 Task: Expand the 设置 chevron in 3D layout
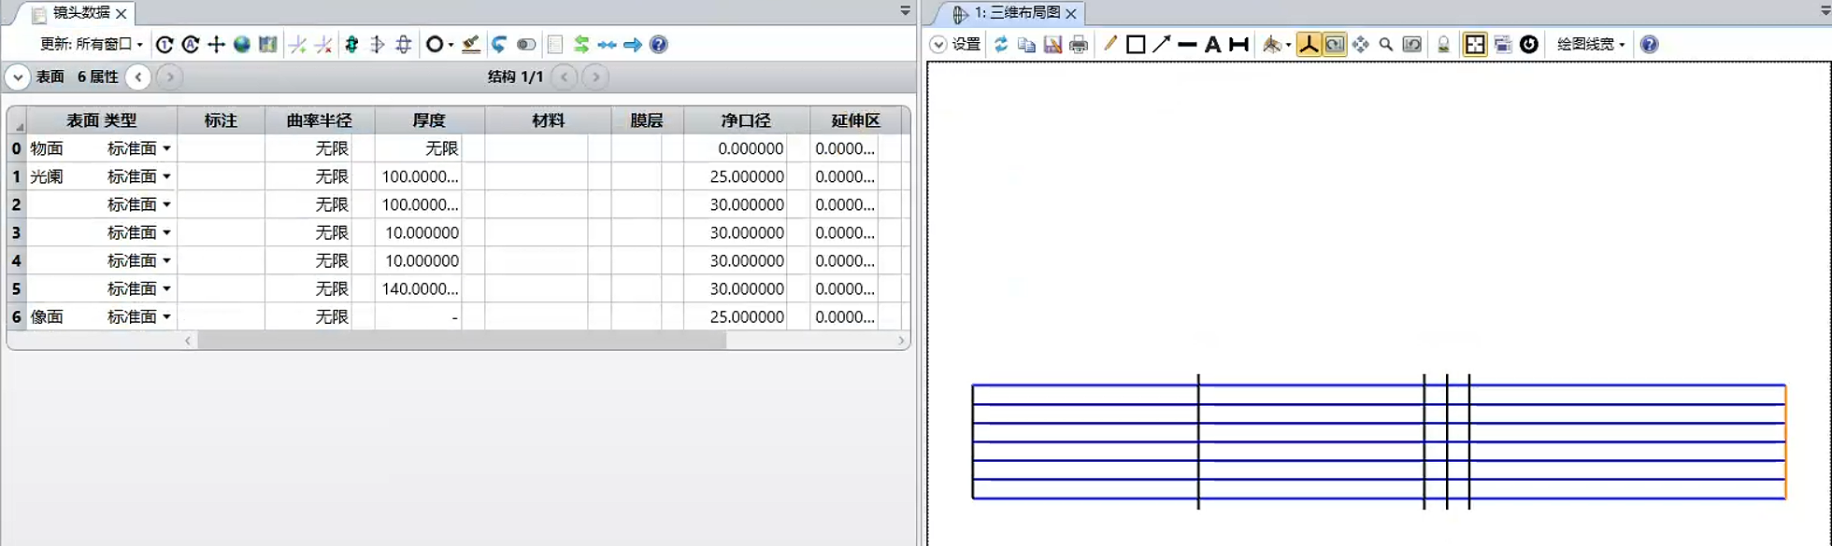pos(938,44)
